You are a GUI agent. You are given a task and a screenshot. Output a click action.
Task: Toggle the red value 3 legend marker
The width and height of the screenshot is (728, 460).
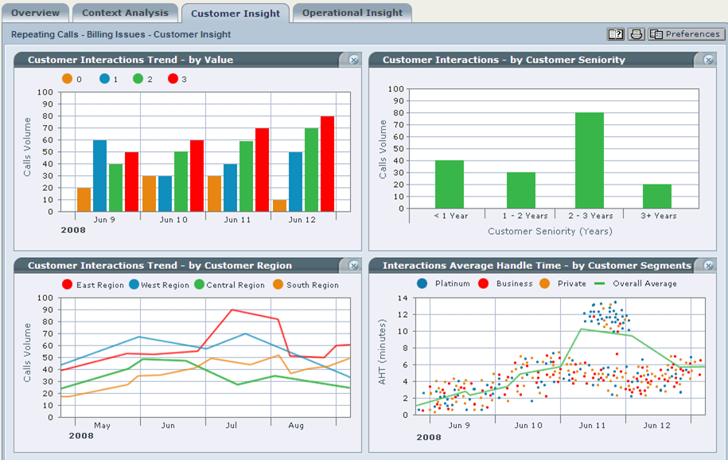pyautogui.click(x=173, y=79)
